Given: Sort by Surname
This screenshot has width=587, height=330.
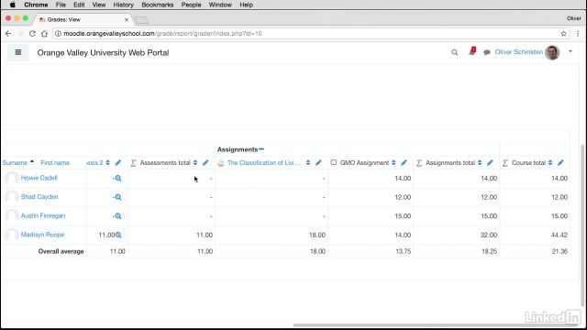Looking at the screenshot, I should pyautogui.click(x=15, y=163).
